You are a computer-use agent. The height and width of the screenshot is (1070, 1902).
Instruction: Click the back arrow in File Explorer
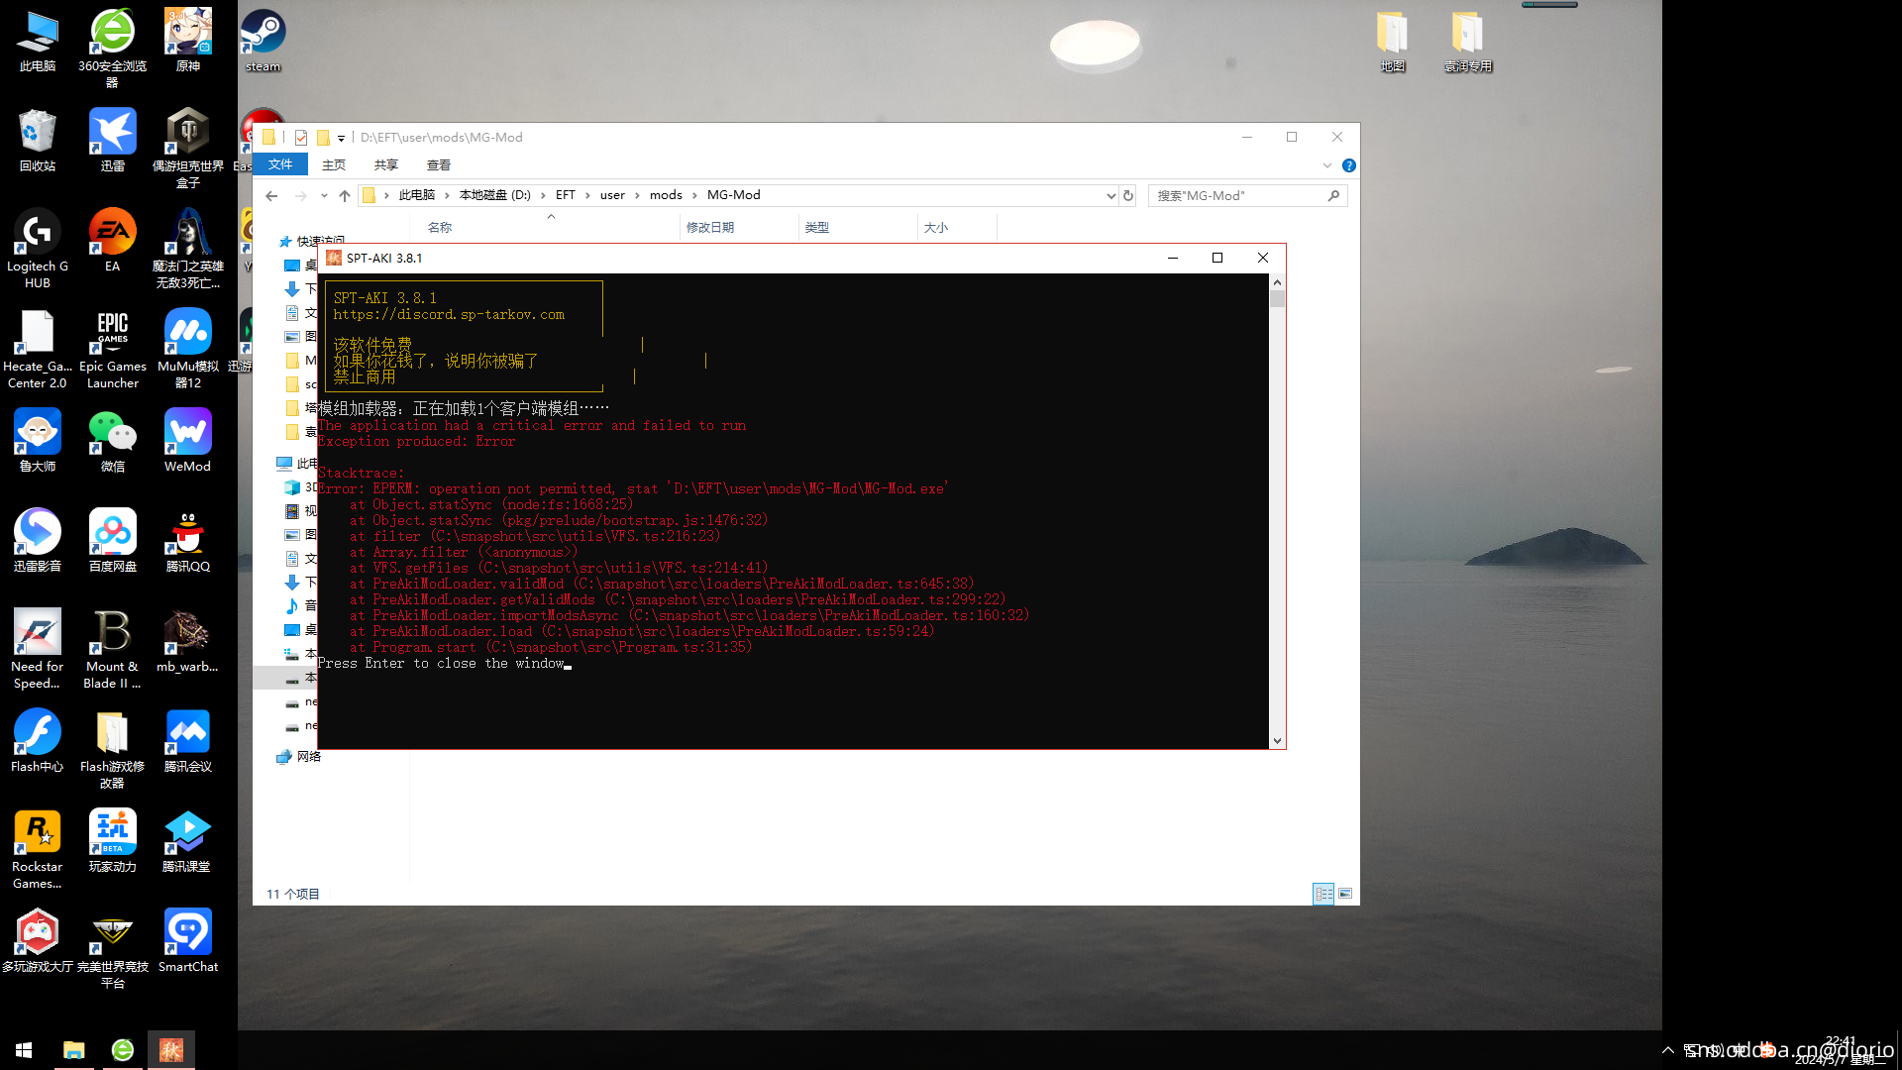[x=271, y=195]
